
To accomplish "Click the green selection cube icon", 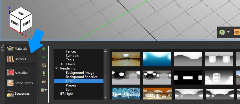I will [222, 32].
